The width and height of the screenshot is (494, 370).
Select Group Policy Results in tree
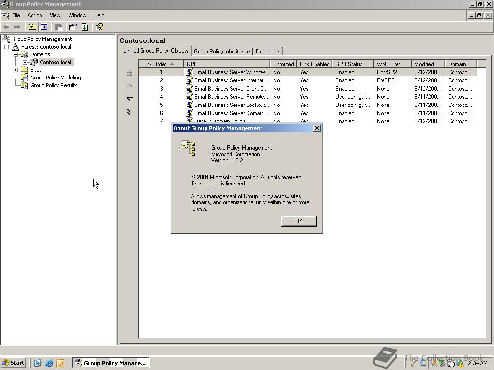54,85
